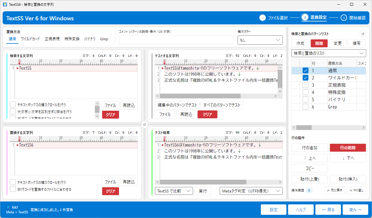The height and width of the screenshot is (218, 372).
Task: Click red 行の削除 button
Action: click(x=348, y=148)
